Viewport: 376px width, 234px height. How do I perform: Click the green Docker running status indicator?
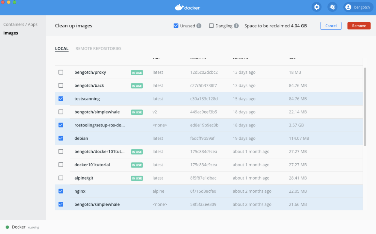(x=7, y=227)
